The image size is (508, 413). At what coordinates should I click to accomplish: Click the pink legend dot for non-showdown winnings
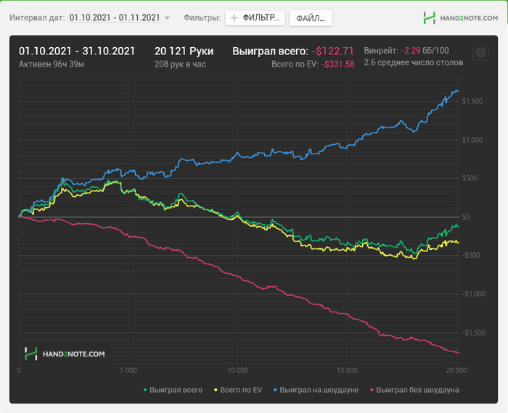[x=372, y=391]
